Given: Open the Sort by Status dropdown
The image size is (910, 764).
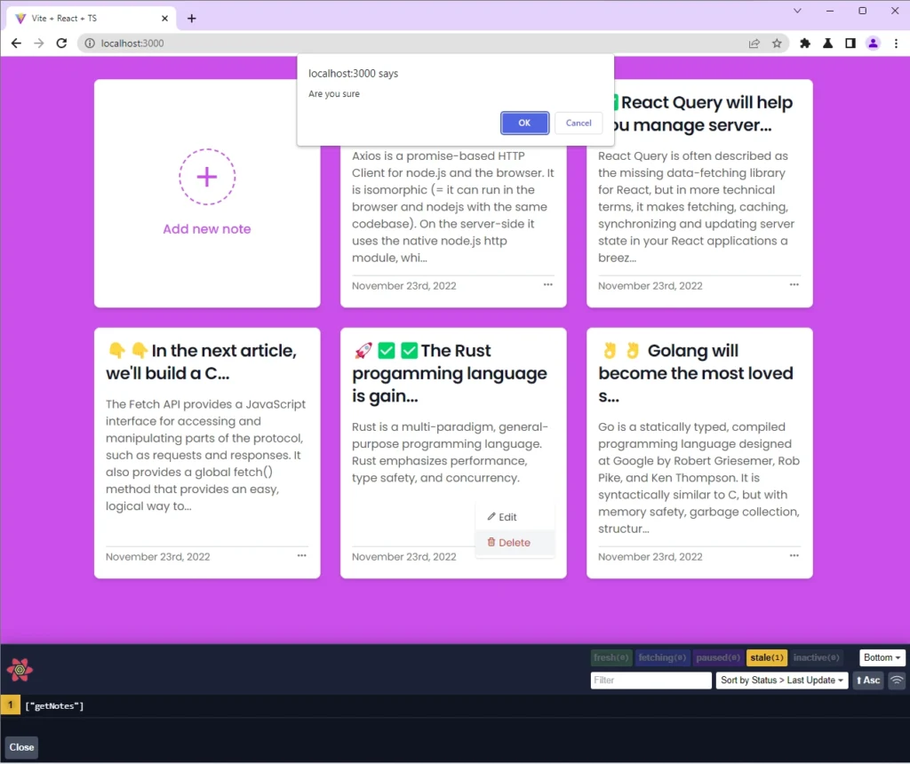Looking at the screenshot, I should pos(782,680).
